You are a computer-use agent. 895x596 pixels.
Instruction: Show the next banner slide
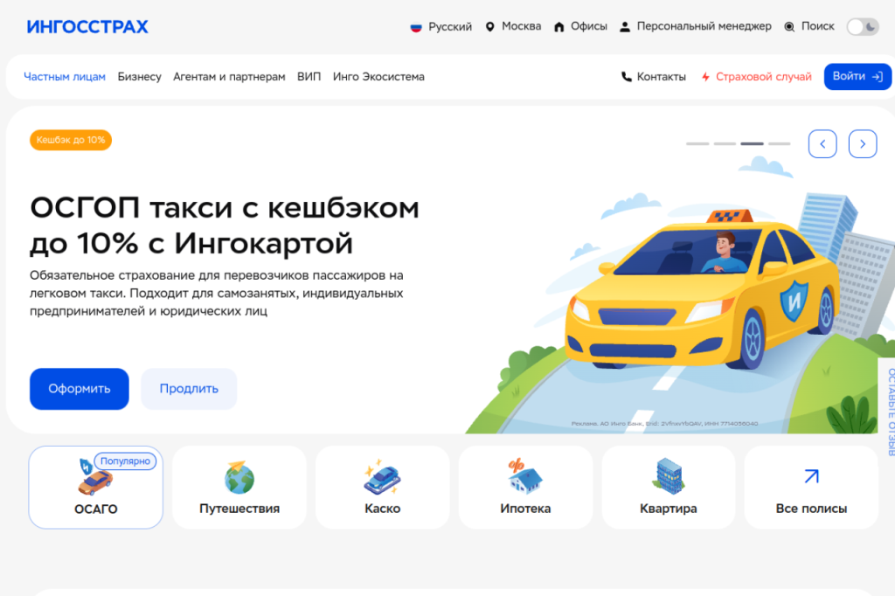coord(863,144)
